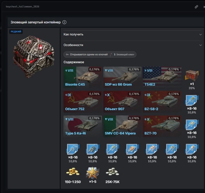Select the blueprint icon beside BZ-58-2 card
This screenshot has width=205, height=193.
click(x=192, y=100)
